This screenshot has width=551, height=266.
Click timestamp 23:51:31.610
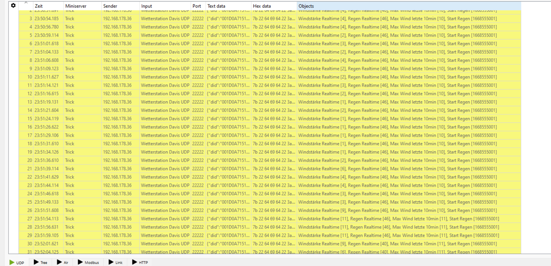pyautogui.click(x=46, y=144)
